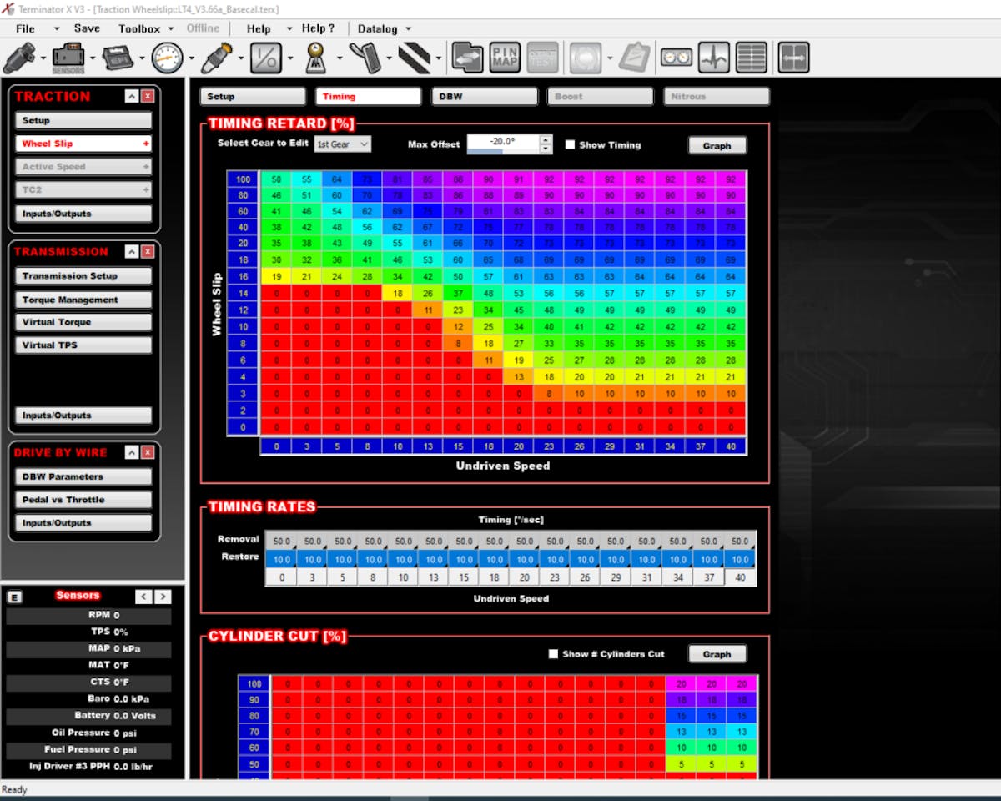Open the Select Gear to Edit dropdown
Screen dimensions: 1001x801
tap(342, 144)
